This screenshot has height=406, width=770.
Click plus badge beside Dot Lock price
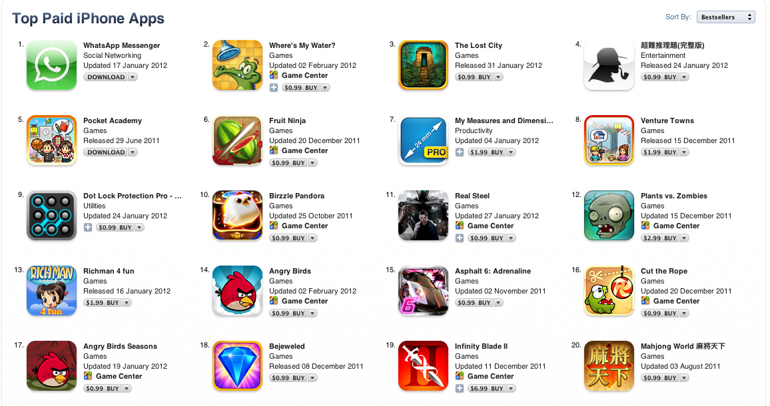[88, 228]
